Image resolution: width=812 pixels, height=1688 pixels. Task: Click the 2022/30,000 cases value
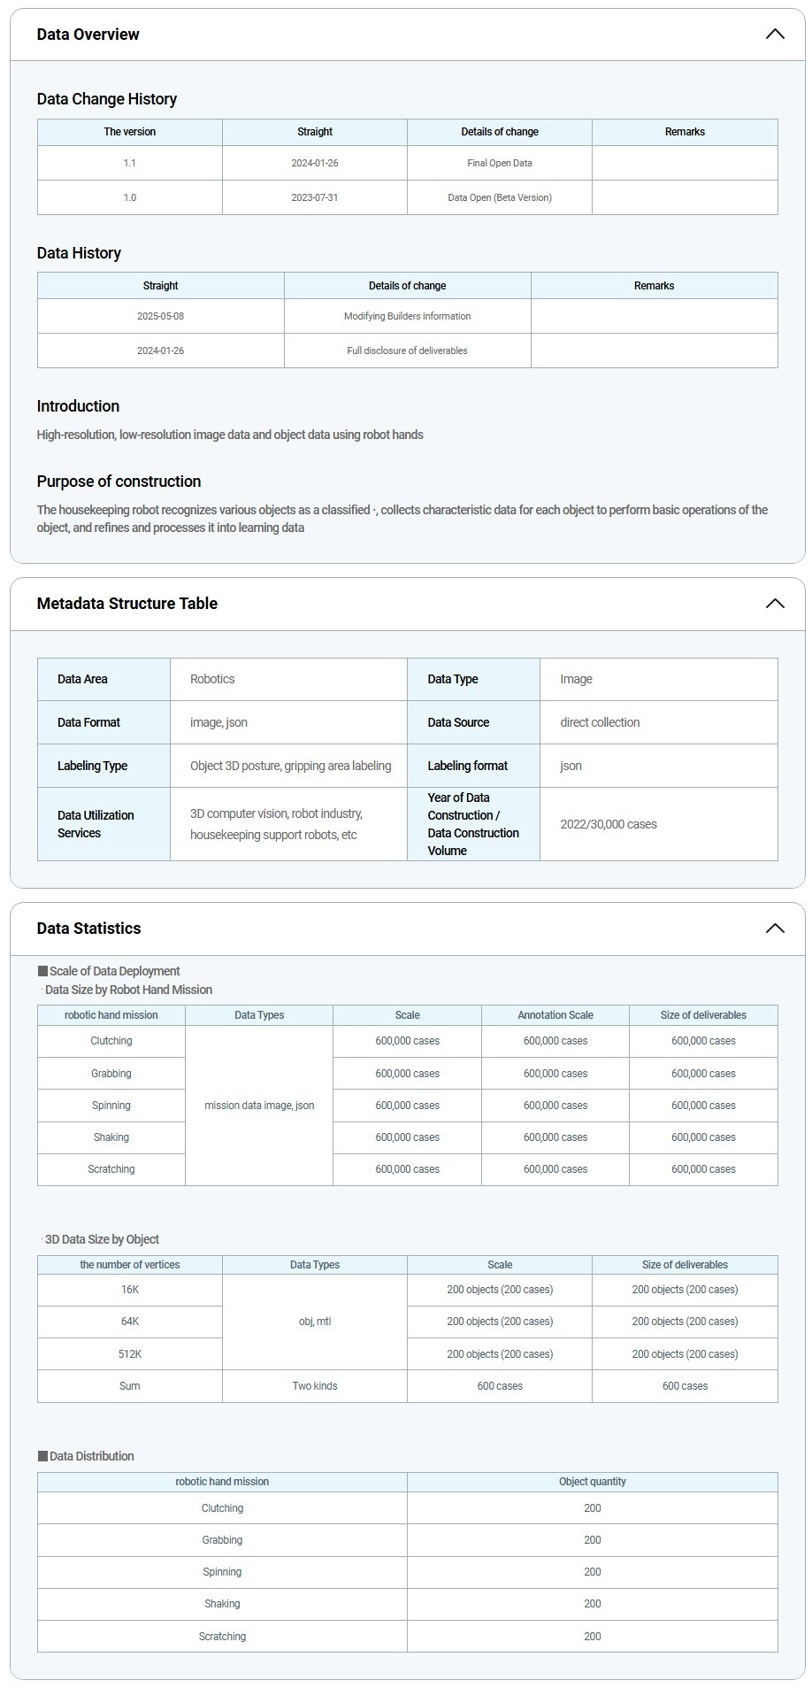pos(609,824)
